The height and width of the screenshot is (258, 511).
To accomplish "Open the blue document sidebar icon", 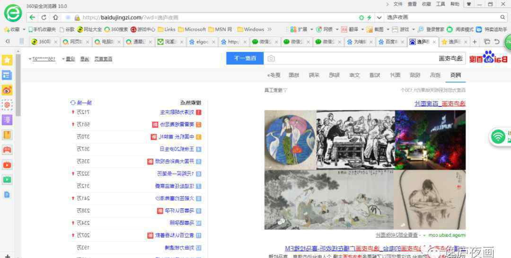I will 7,195.
